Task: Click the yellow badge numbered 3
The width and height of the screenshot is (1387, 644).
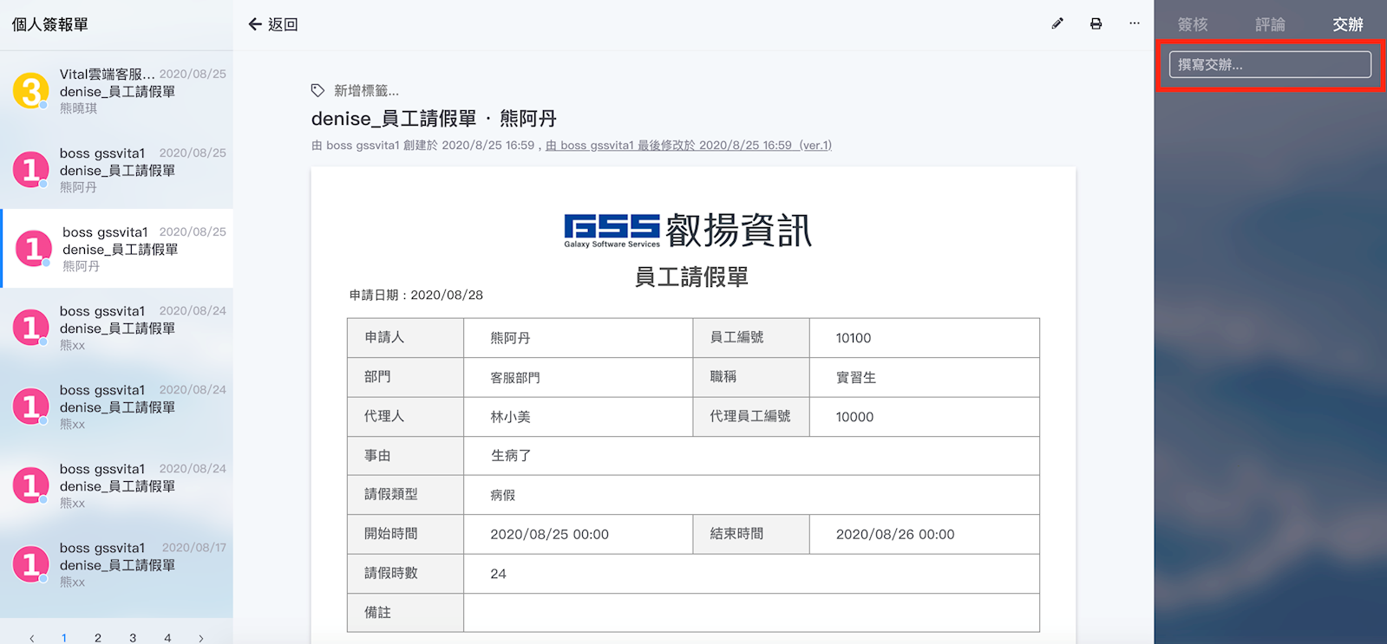Action: 31,91
